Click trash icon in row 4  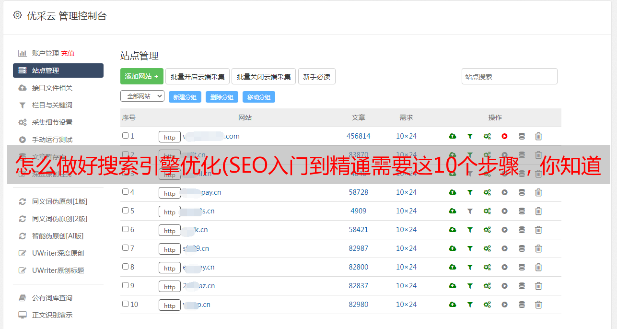(538, 192)
